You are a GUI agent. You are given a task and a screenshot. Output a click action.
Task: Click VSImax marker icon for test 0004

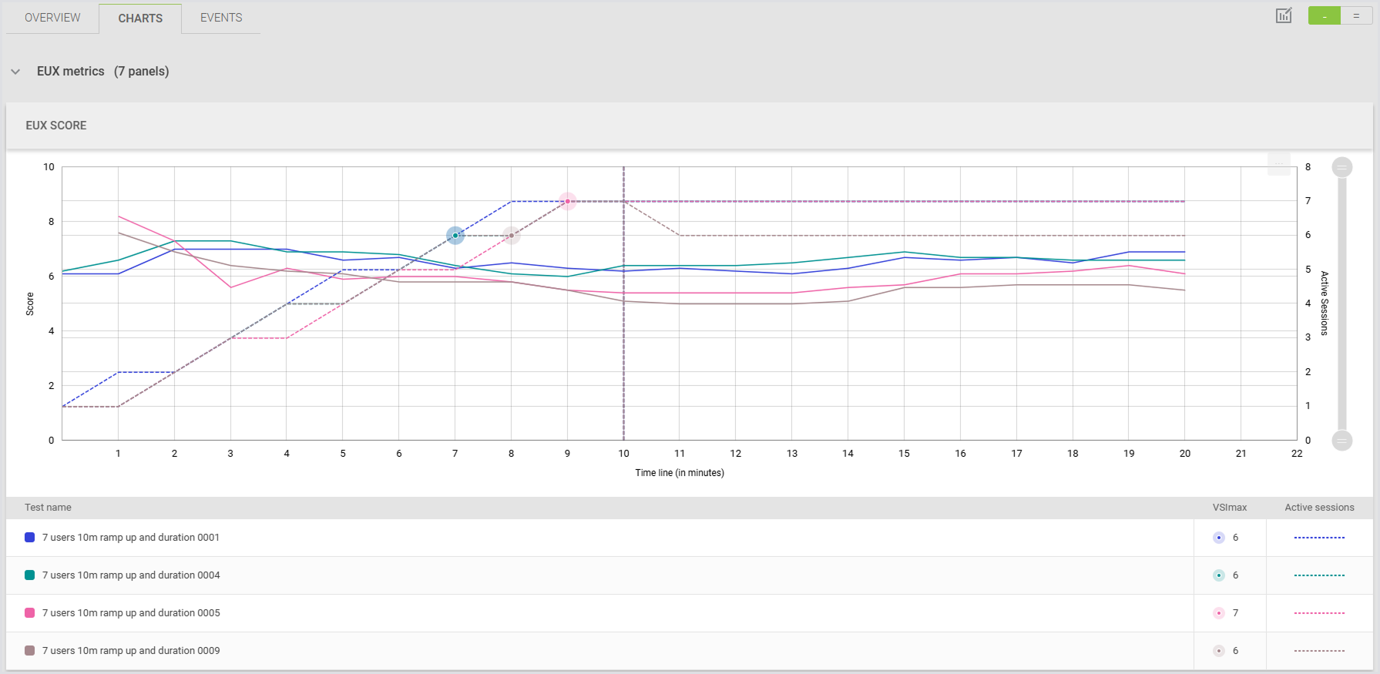click(x=1218, y=575)
